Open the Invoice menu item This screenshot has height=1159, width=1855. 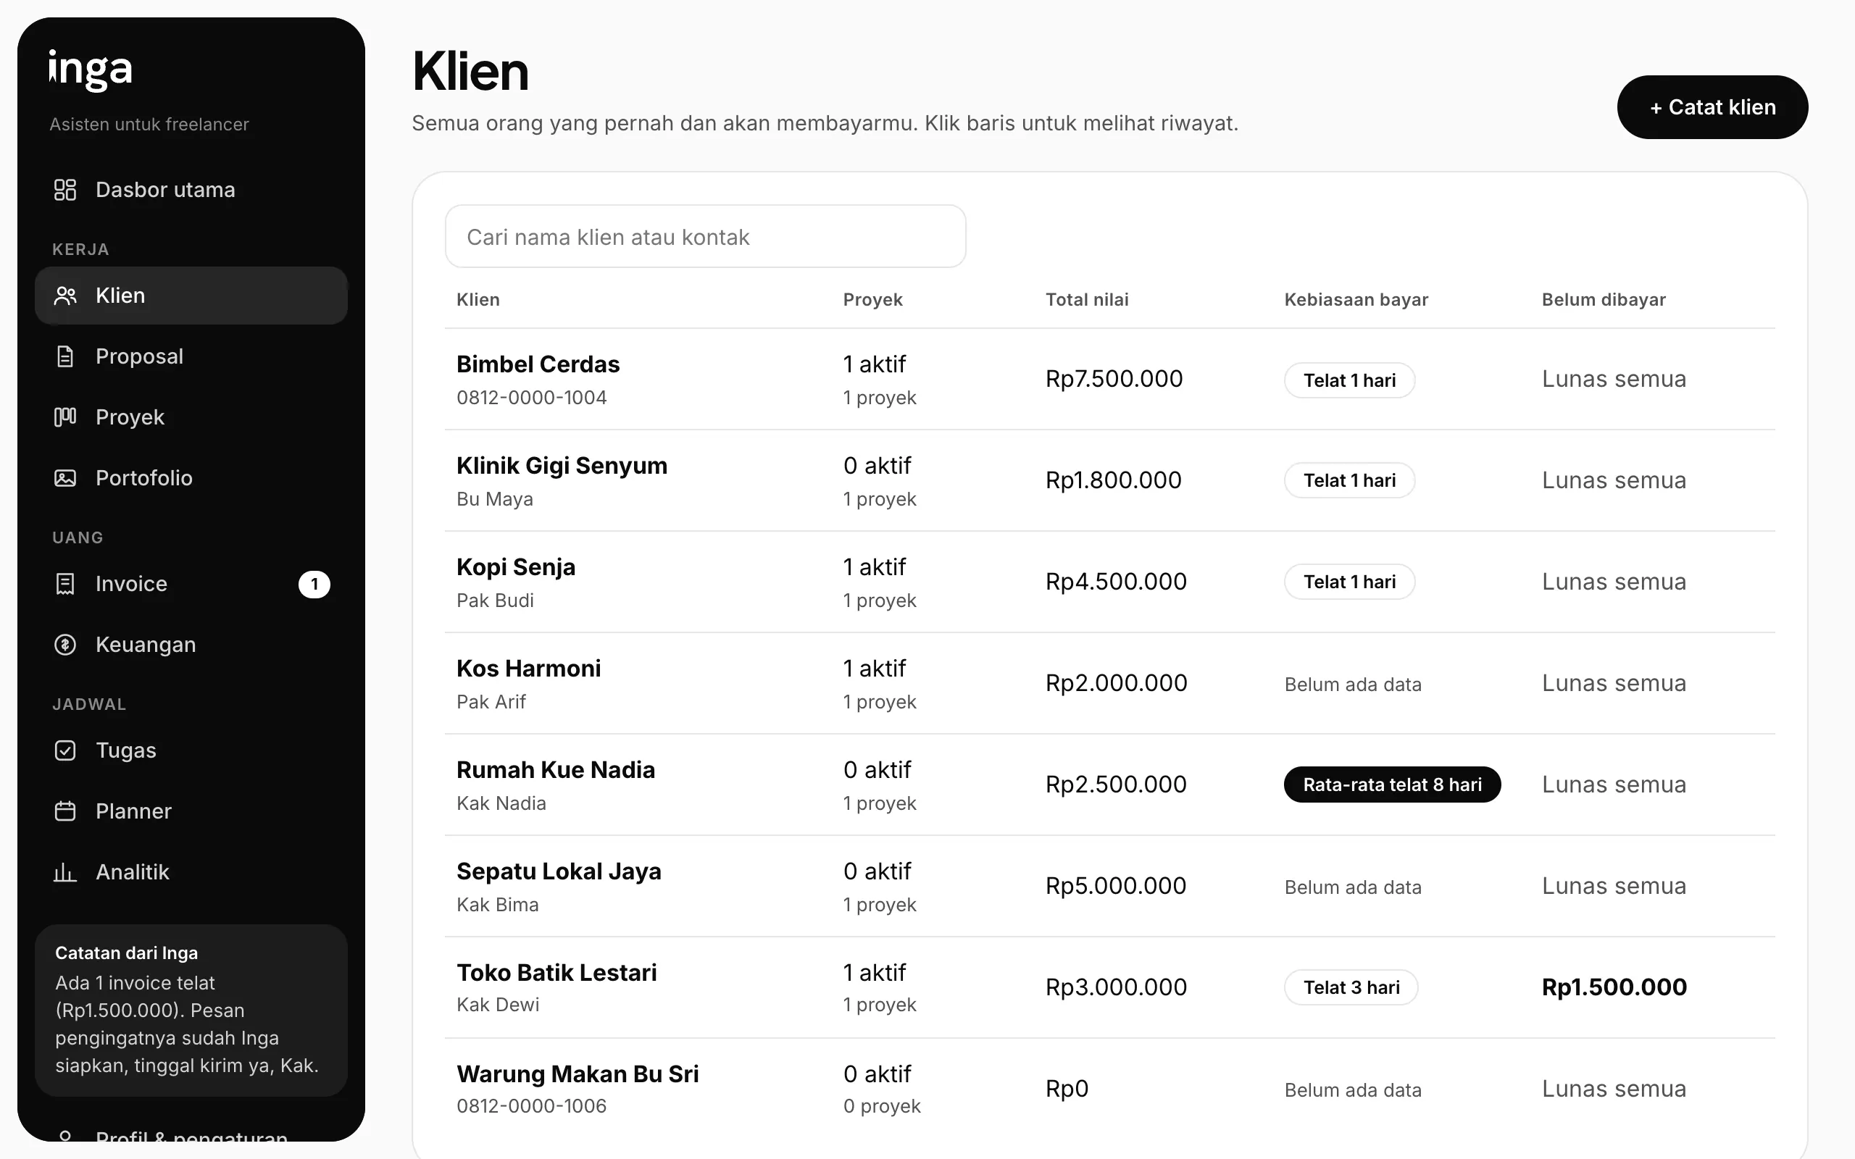[x=191, y=584]
